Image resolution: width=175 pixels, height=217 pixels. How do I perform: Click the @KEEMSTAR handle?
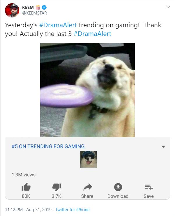[x=35, y=13]
